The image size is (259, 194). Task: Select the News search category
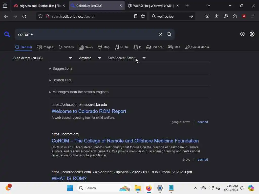[x=86, y=47]
